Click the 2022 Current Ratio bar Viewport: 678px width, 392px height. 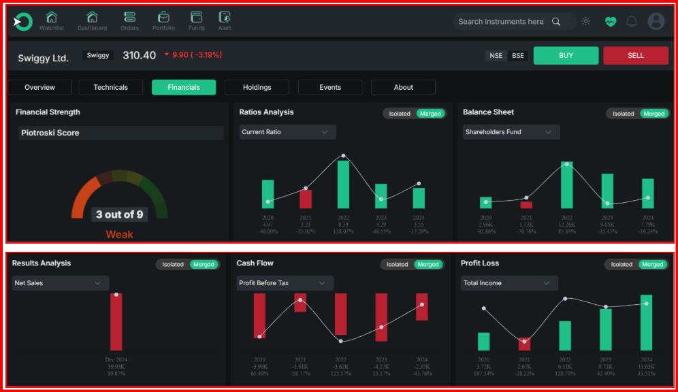[343, 184]
